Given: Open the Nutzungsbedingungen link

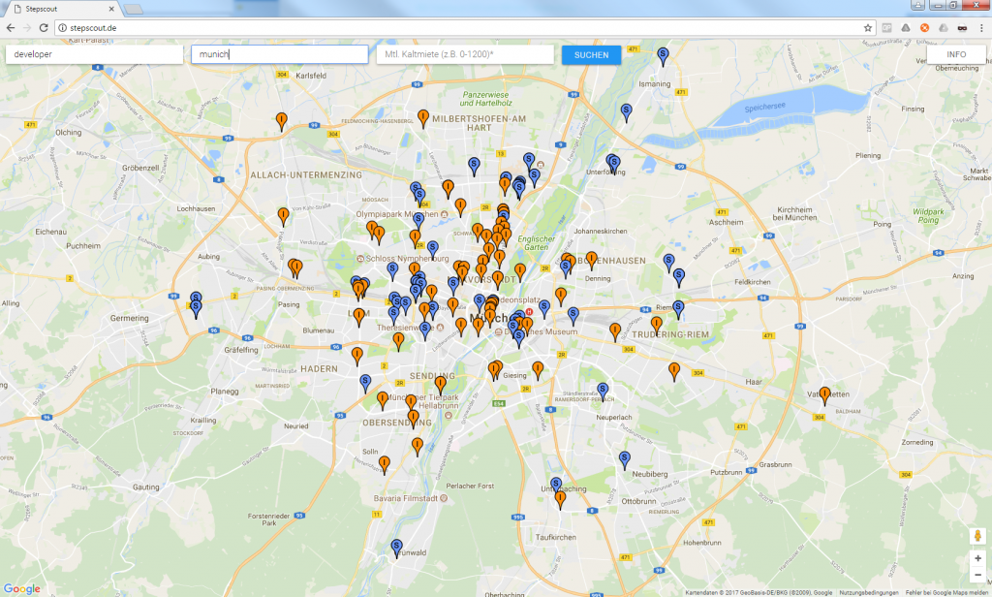Looking at the screenshot, I should point(869,593).
